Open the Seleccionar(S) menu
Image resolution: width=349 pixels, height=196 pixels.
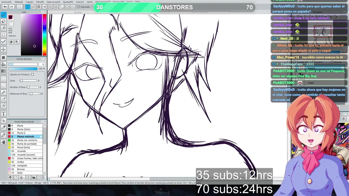tap(53, 2)
